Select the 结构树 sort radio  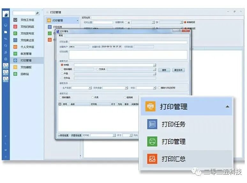(x=125, y=98)
